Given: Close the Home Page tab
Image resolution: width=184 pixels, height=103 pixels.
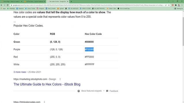Looking at the screenshot, I should pyautogui.click(x=22, y=1).
